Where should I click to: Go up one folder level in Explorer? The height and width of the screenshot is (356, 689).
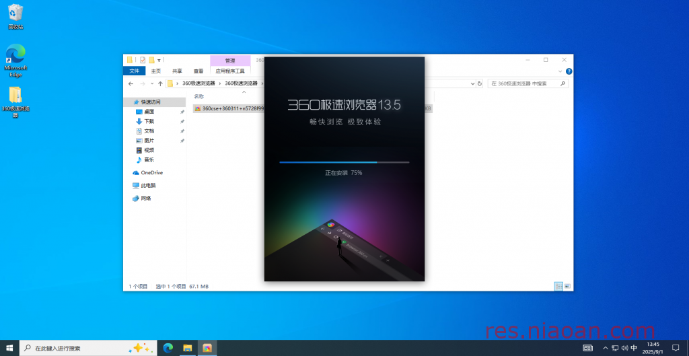point(160,83)
